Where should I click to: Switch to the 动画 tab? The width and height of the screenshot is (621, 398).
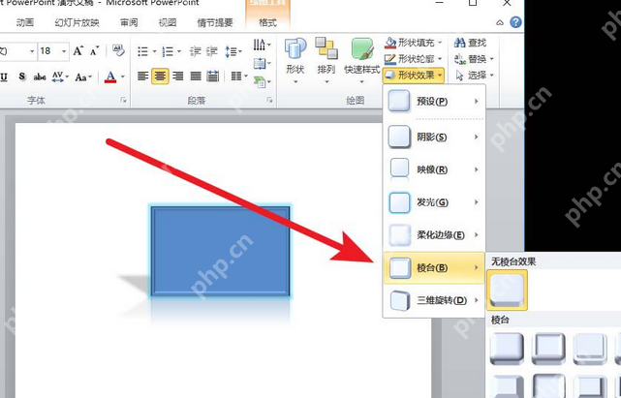(x=25, y=22)
